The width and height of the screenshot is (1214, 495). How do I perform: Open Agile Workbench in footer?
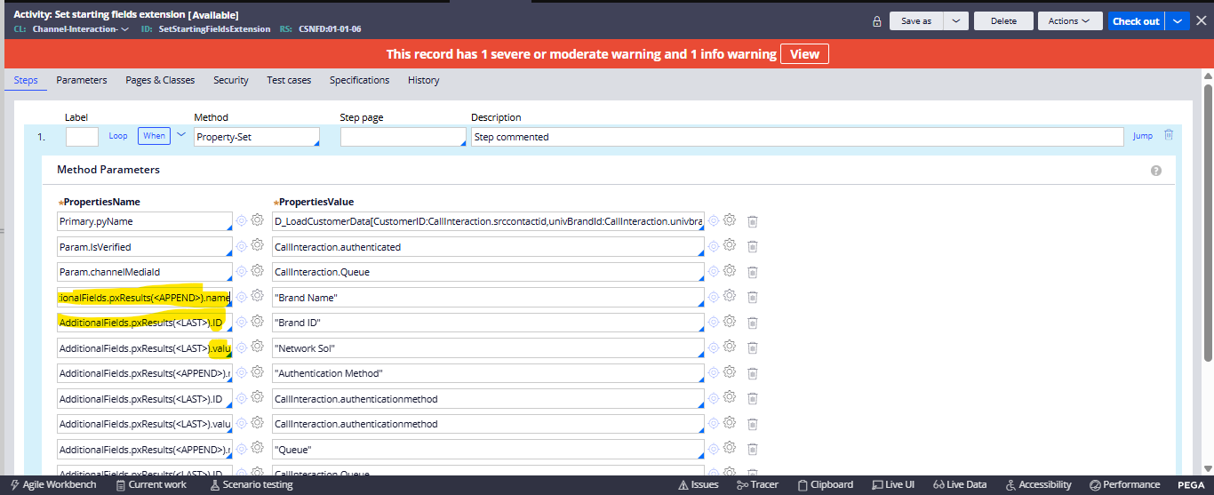52,484
